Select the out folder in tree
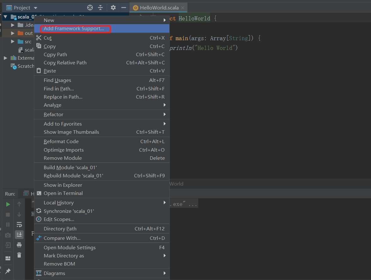 (25, 33)
